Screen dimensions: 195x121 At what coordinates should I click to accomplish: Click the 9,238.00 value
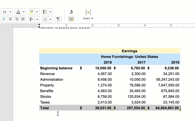coord(172,68)
